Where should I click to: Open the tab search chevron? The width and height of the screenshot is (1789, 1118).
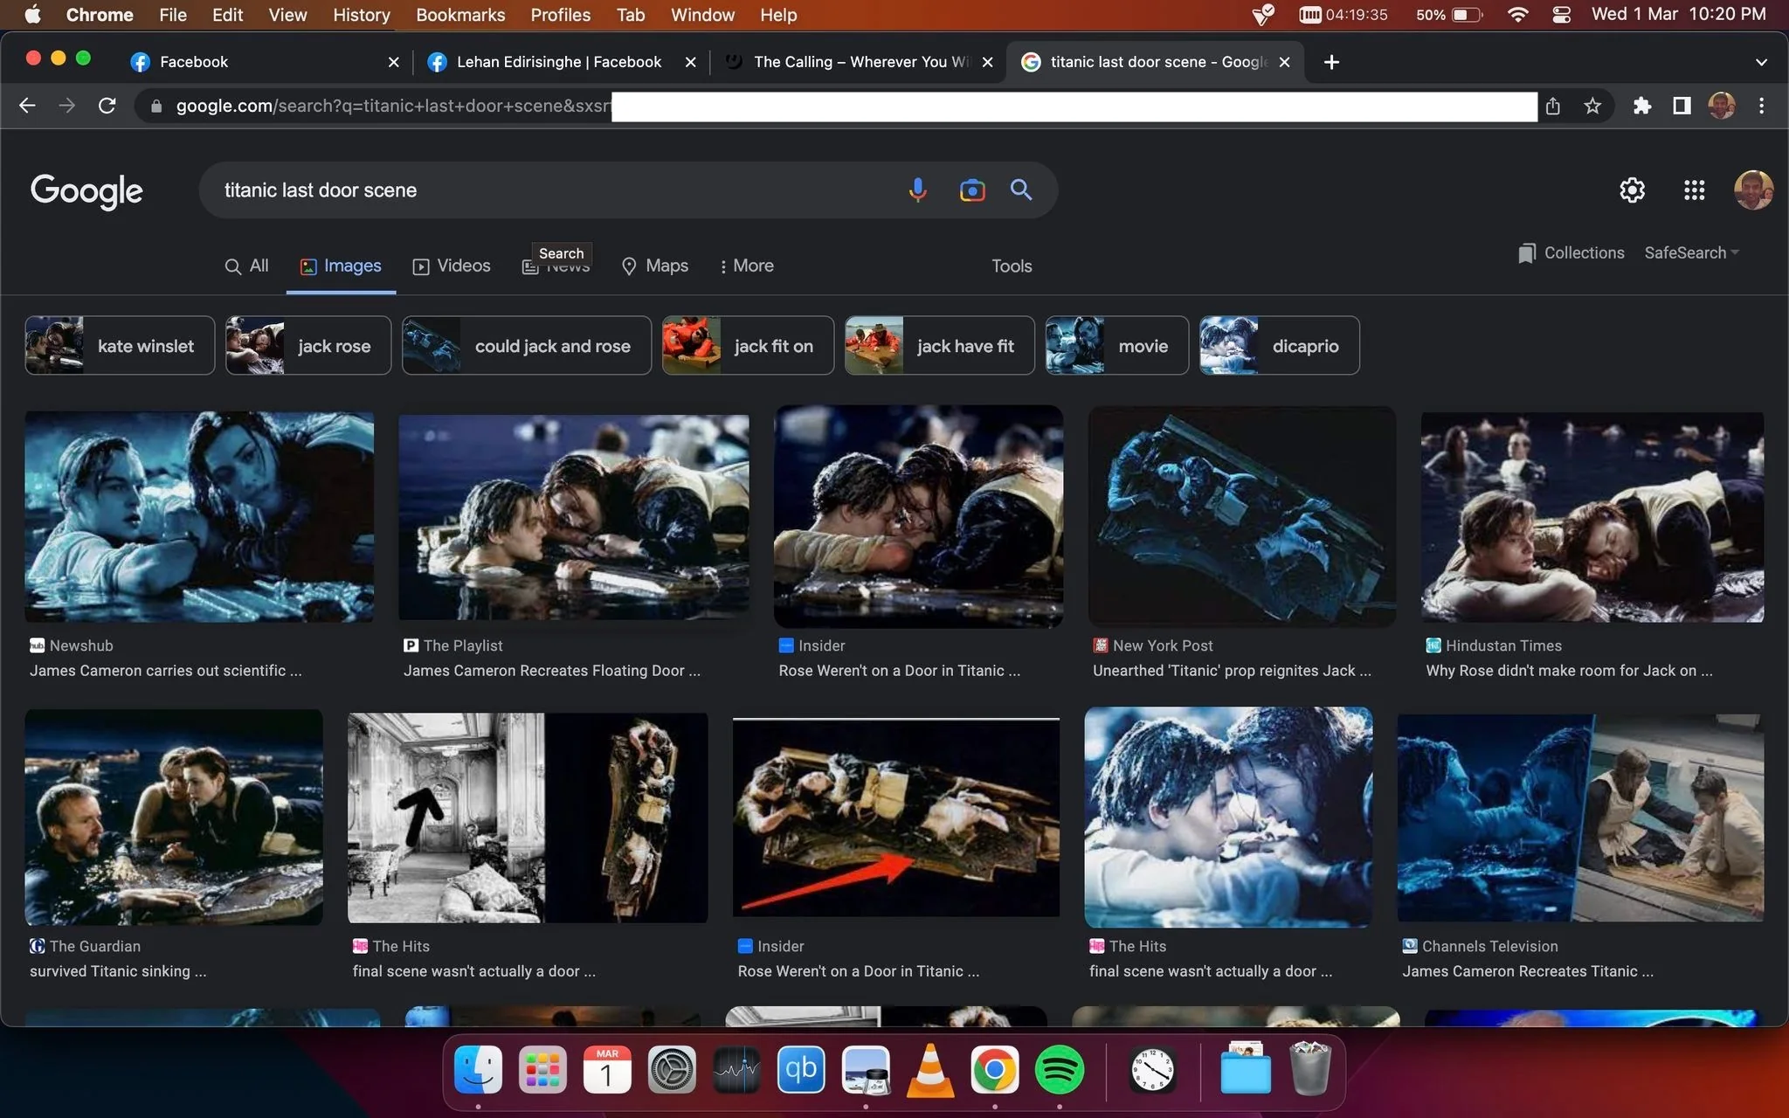pyautogui.click(x=1761, y=62)
